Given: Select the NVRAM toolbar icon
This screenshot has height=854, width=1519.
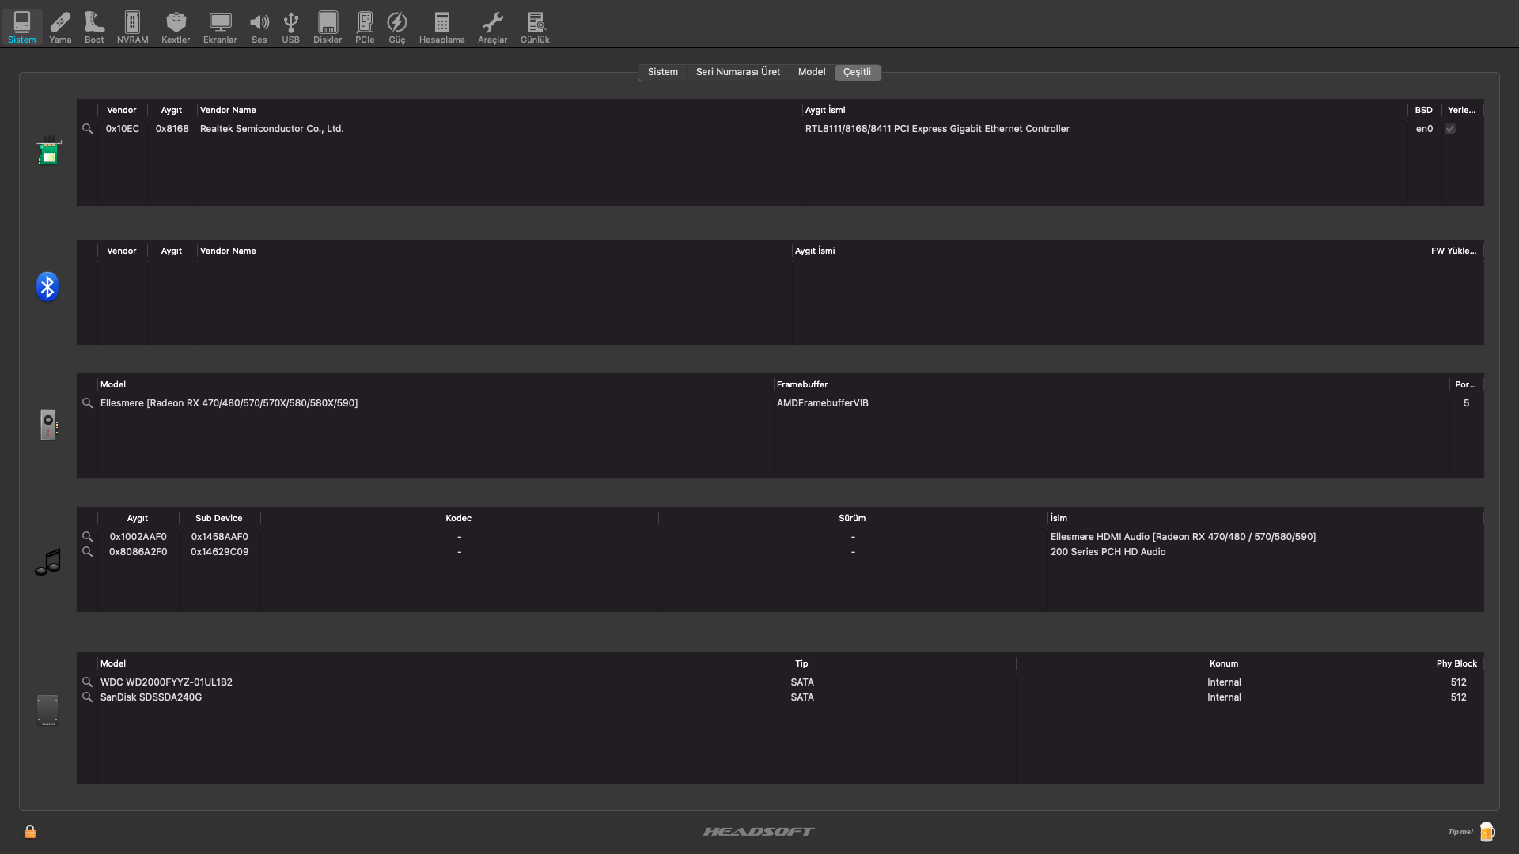Looking at the screenshot, I should tap(132, 27).
